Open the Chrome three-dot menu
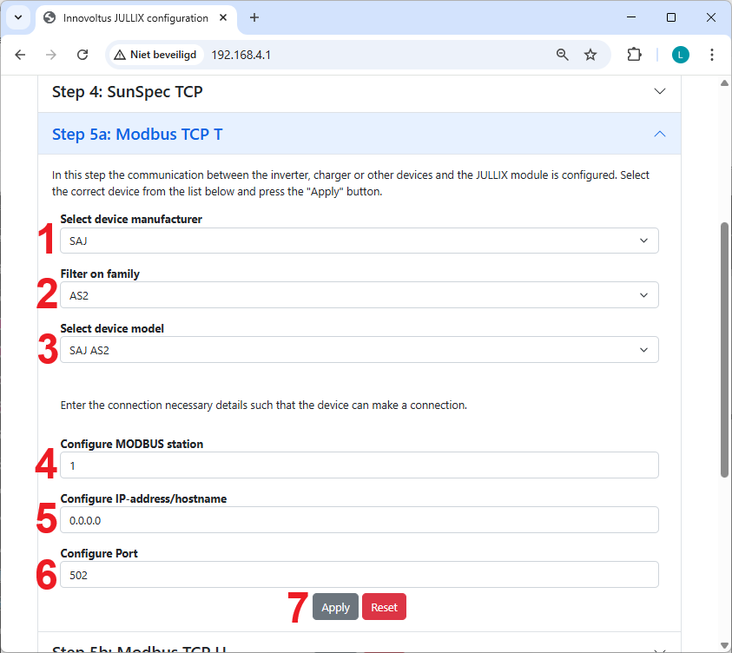732x653 pixels. click(x=712, y=55)
